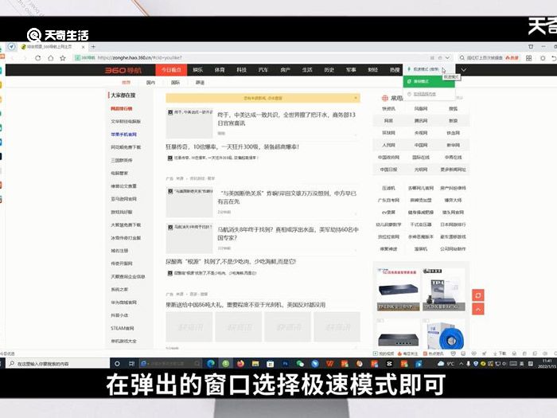Open the 历史 category tab
557x418 pixels.
coord(329,70)
